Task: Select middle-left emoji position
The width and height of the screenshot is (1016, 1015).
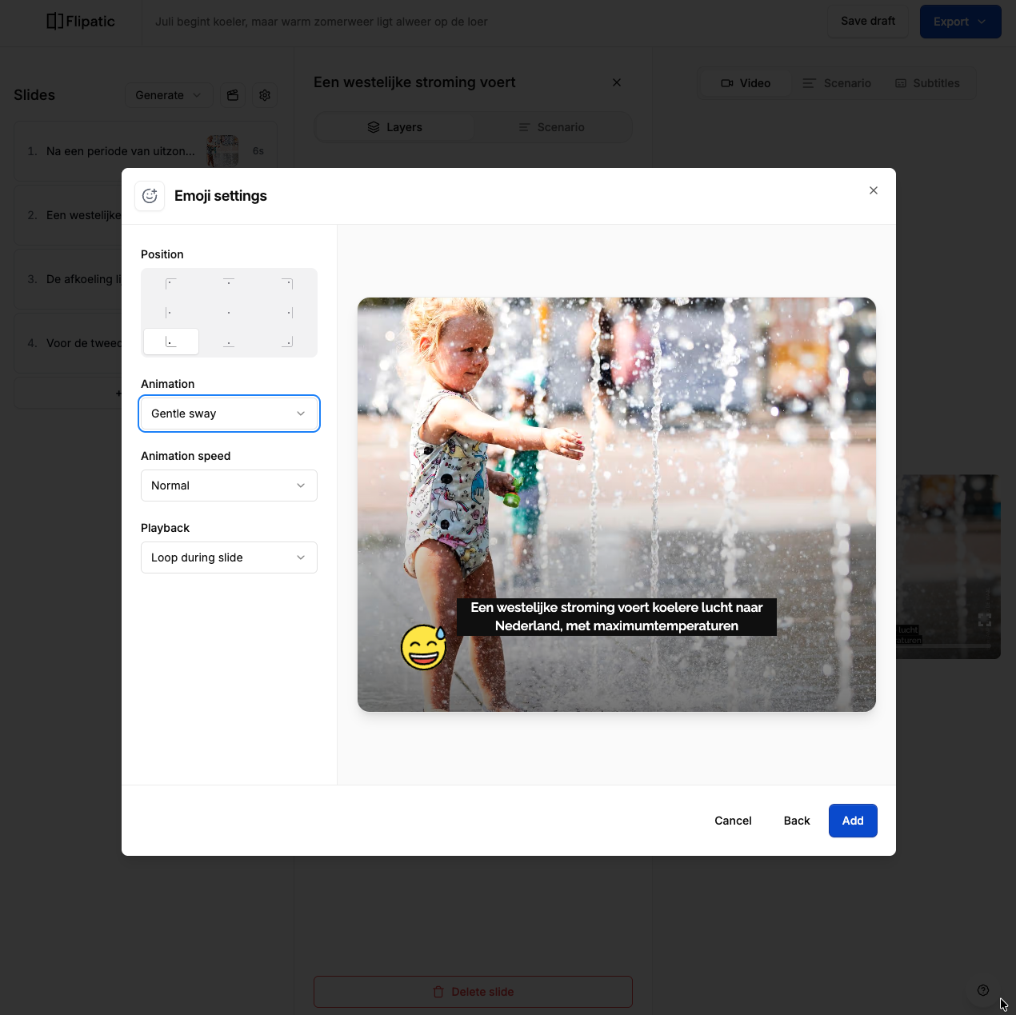Action: coord(171,313)
